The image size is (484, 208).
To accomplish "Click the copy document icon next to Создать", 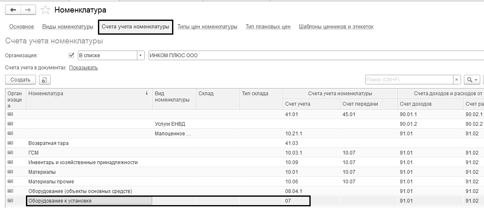I will [x=45, y=80].
